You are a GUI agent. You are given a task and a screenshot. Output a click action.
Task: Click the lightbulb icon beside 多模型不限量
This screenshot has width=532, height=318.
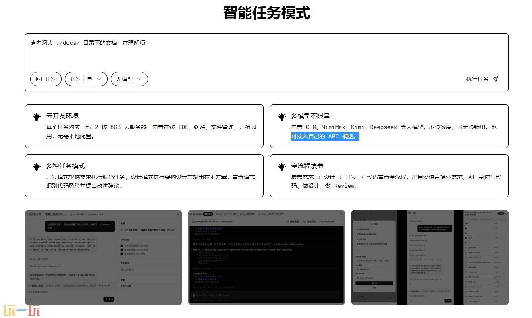[x=282, y=116]
